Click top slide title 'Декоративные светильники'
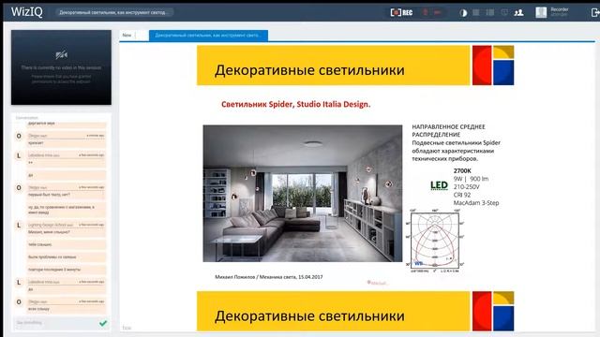The image size is (600, 337). pyautogui.click(x=309, y=70)
